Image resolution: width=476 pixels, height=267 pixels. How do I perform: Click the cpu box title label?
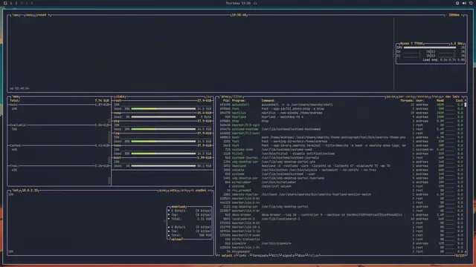[x=16, y=15]
